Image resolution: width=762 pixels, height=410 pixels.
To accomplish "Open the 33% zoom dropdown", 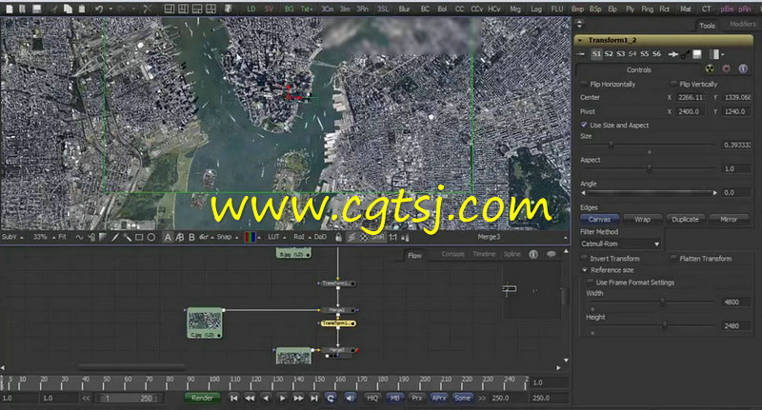I will click(44, 237).
